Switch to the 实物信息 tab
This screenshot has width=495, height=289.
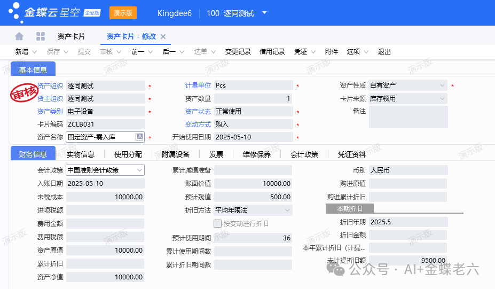pyautogui.click(x=81, y=154)
